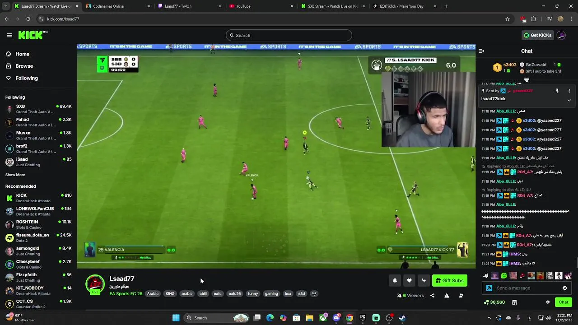Click the report warning triangle icon
The image size is (578, 325).
coord(447,296)
